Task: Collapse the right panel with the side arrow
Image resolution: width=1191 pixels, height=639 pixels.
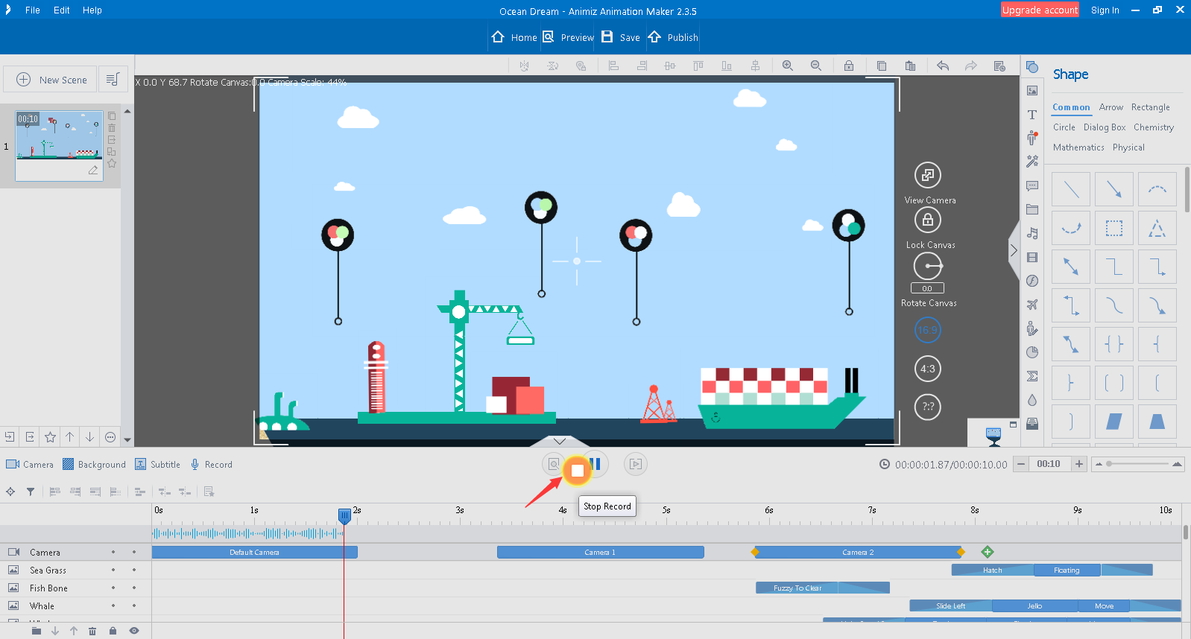Action: tap(1014, 250)
